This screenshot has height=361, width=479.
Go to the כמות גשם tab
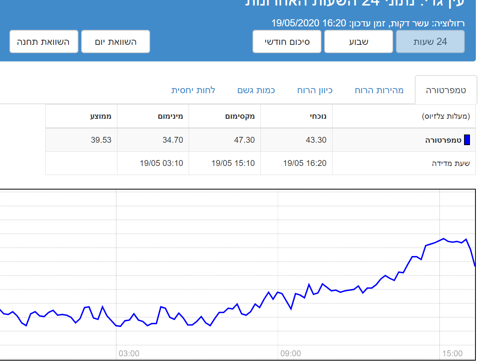256,90
